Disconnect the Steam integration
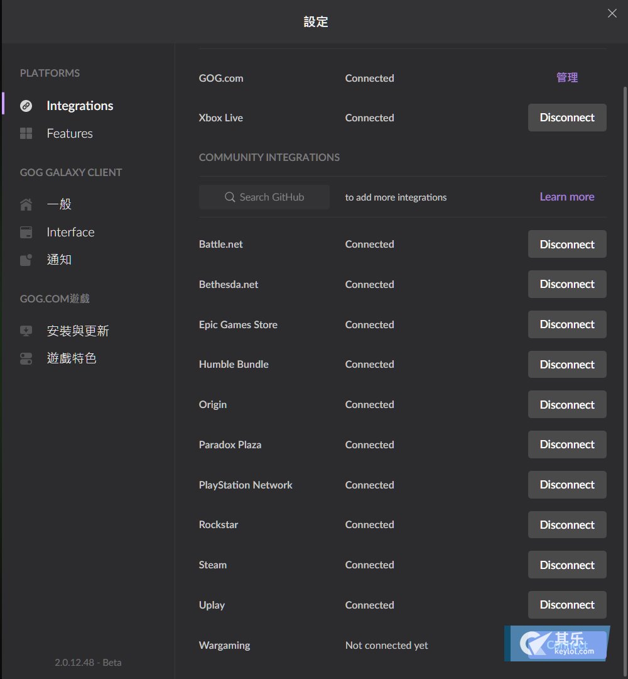This screenshot has width=628, height=679. (x=567, y=565)
